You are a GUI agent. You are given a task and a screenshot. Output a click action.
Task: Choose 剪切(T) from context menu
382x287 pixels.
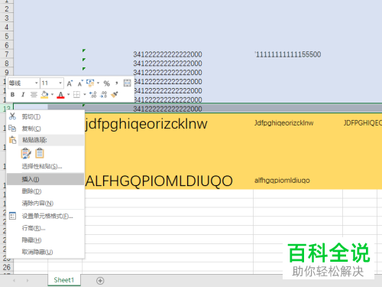pyautogui.click(x=31, y=117)
